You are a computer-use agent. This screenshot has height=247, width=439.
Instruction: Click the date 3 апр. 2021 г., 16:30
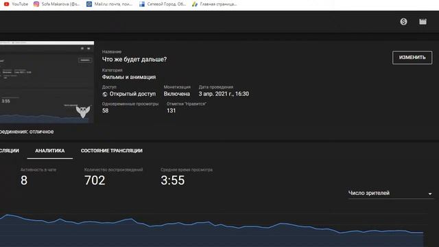(224, 94)
